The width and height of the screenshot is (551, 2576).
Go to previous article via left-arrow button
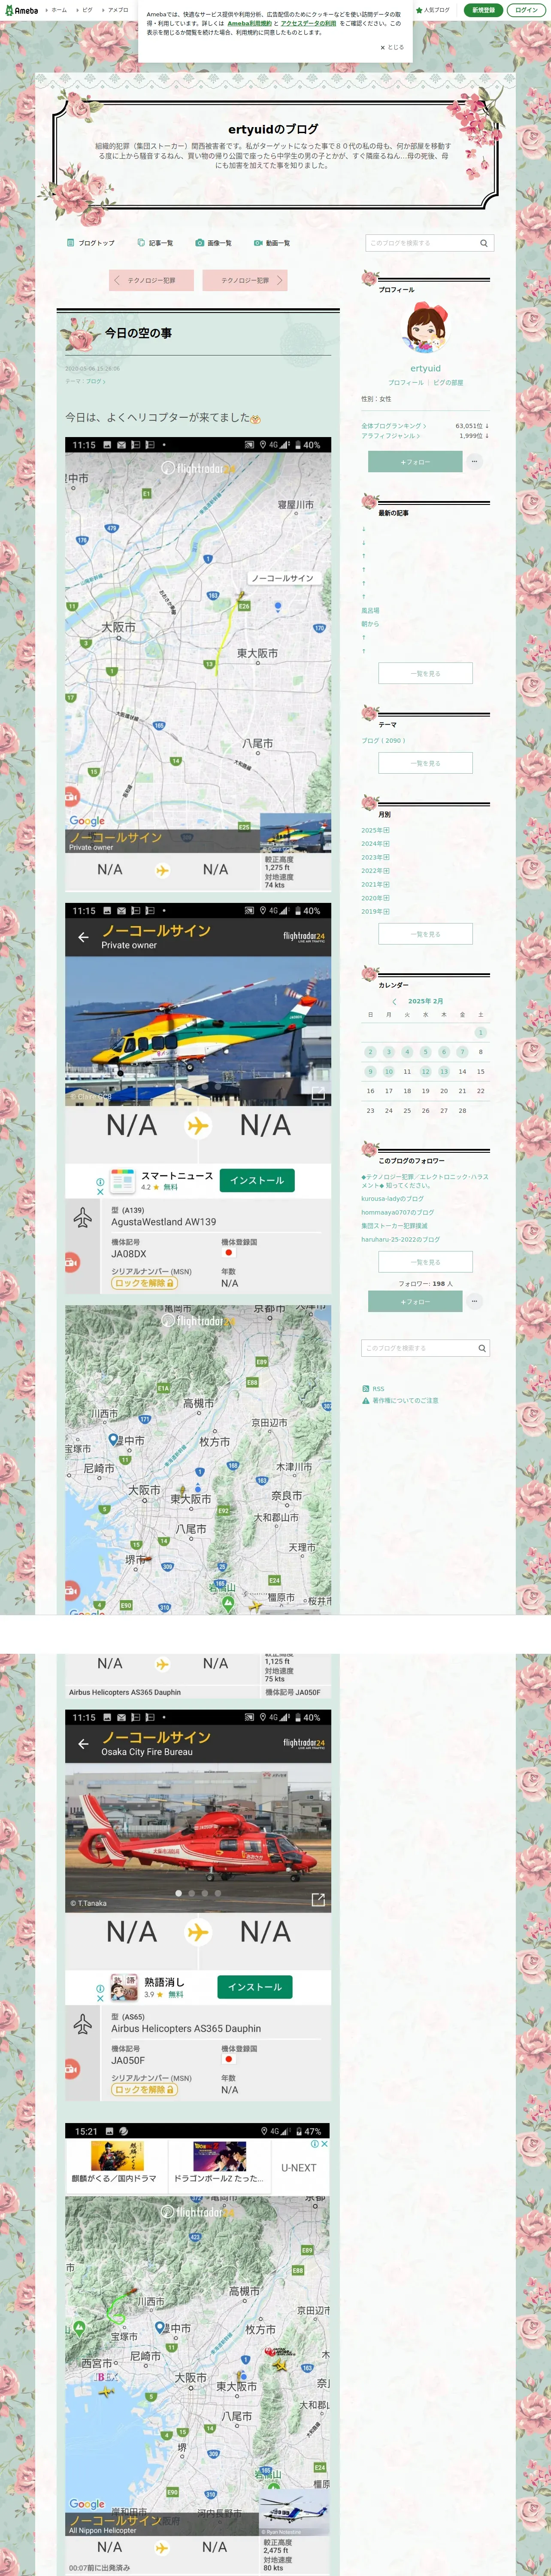pyautogui.click(x=151, y=280)
